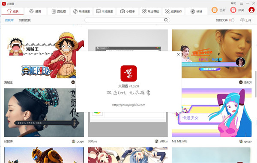Click author avatar under golden portrait skin

(241, 82)
